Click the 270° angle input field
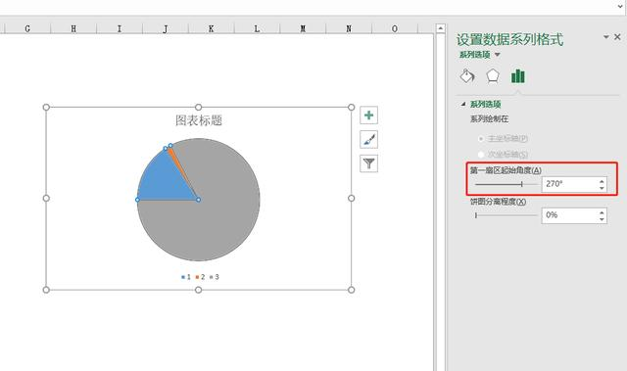The height and width of the screenshot is (371, 627). [x=569, y=184]
